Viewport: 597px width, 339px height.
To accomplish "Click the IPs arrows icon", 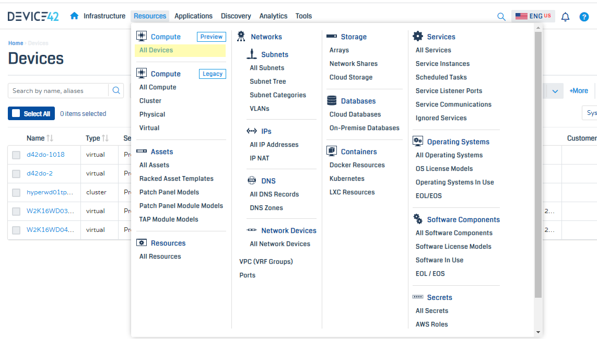I will coord(252,131).
